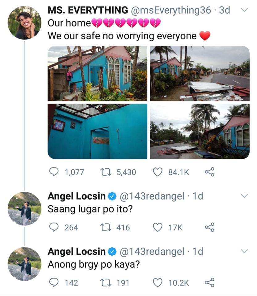257x296 pixels.
Task: Expand menu chevron on 'Saang lugar' reply
Action: 244,196
